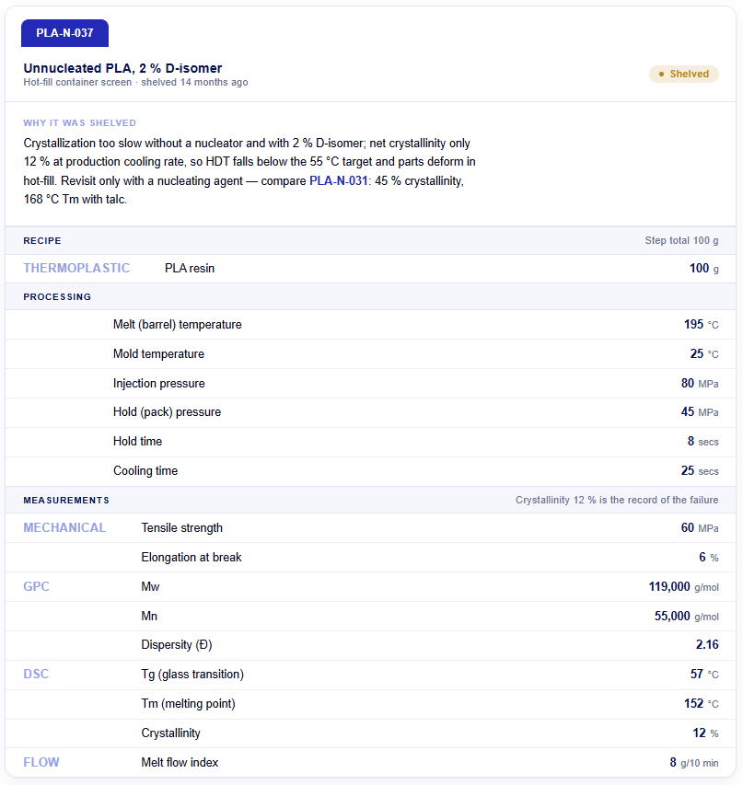Click the "Cooling time" label
The height and width of the screenshot is (785, 743).
145,470
